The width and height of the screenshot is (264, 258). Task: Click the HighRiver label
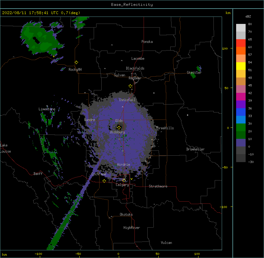[x=132, y=228]
